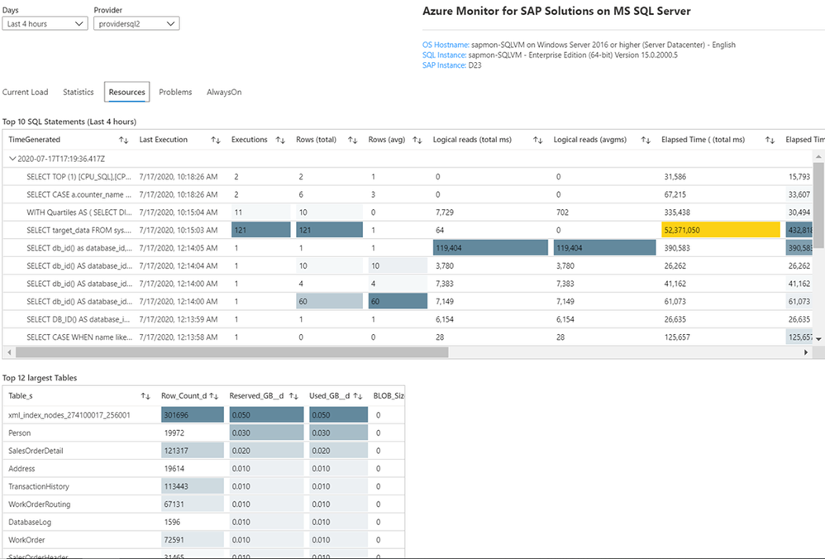The width and height of the screenshot is (825, 559).
Task: Open the AlwaysOn tab
Action: (224, 93)
